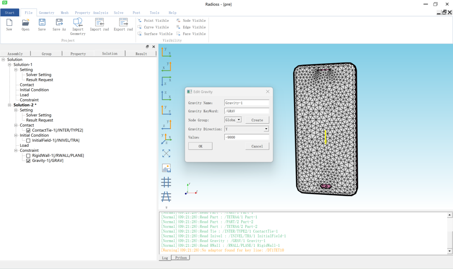The image size is (453, 269).
Task: Expand more viewport tools chevron
Action: point(166,207)
